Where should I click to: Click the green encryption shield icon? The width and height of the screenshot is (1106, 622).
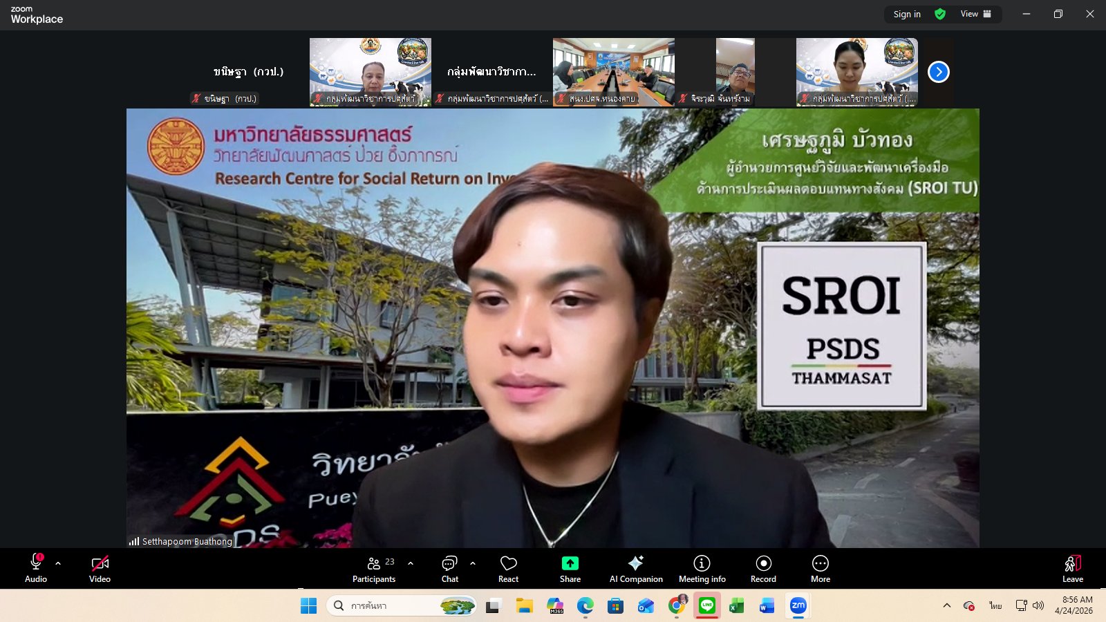click(x=940, y=14)
